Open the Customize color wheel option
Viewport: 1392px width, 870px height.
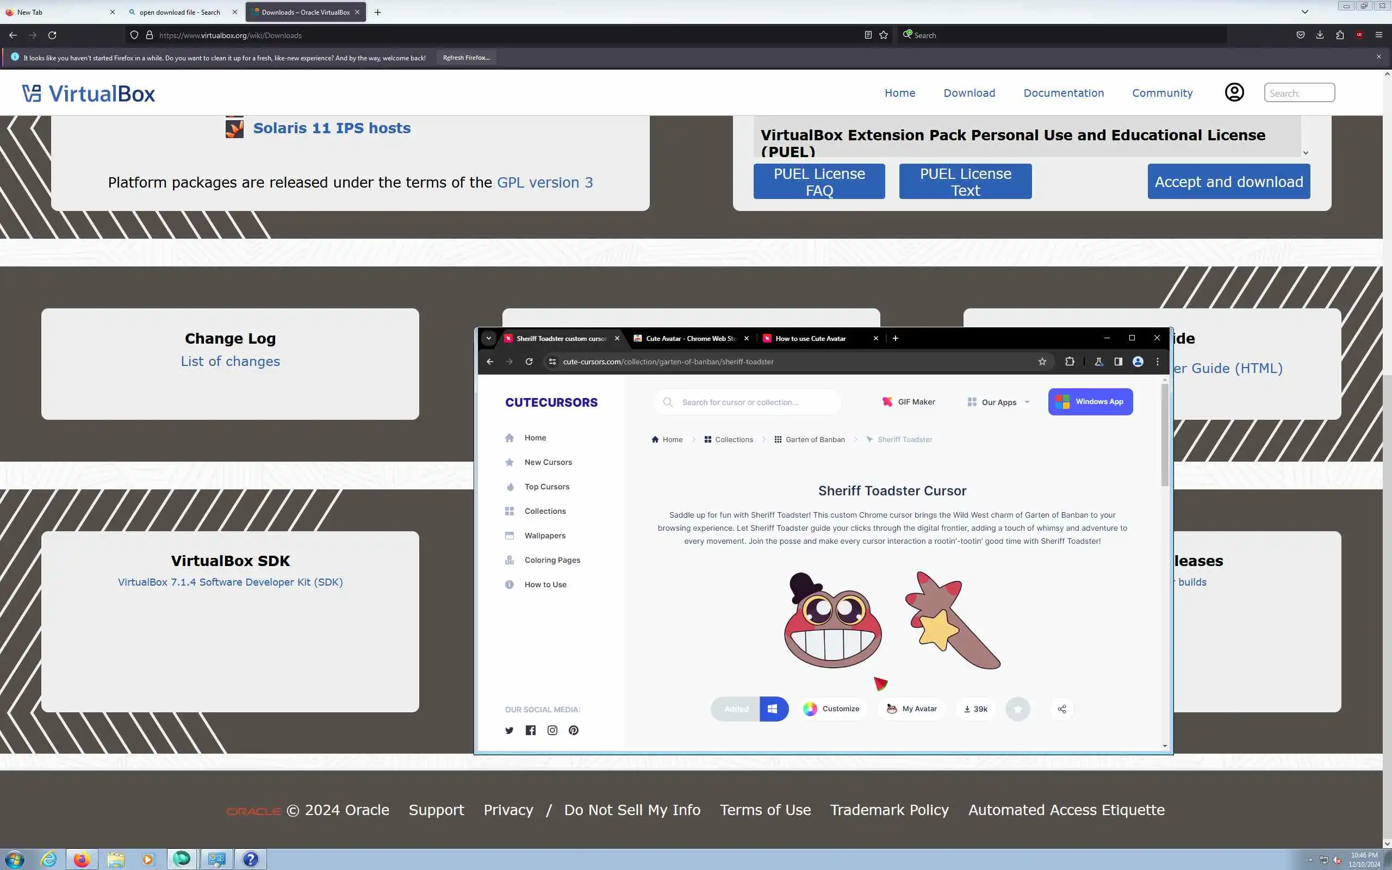pyautogui.click(x=832, y=709)
